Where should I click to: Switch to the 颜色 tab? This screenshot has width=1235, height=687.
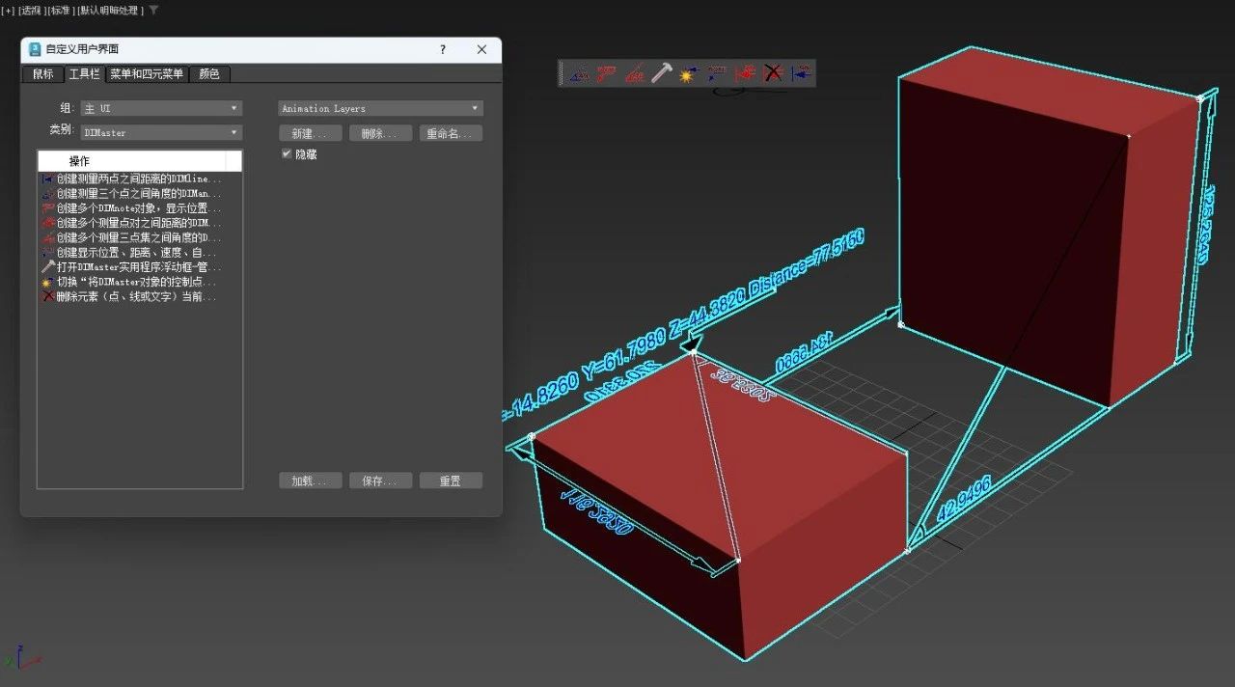coord(208,73)
